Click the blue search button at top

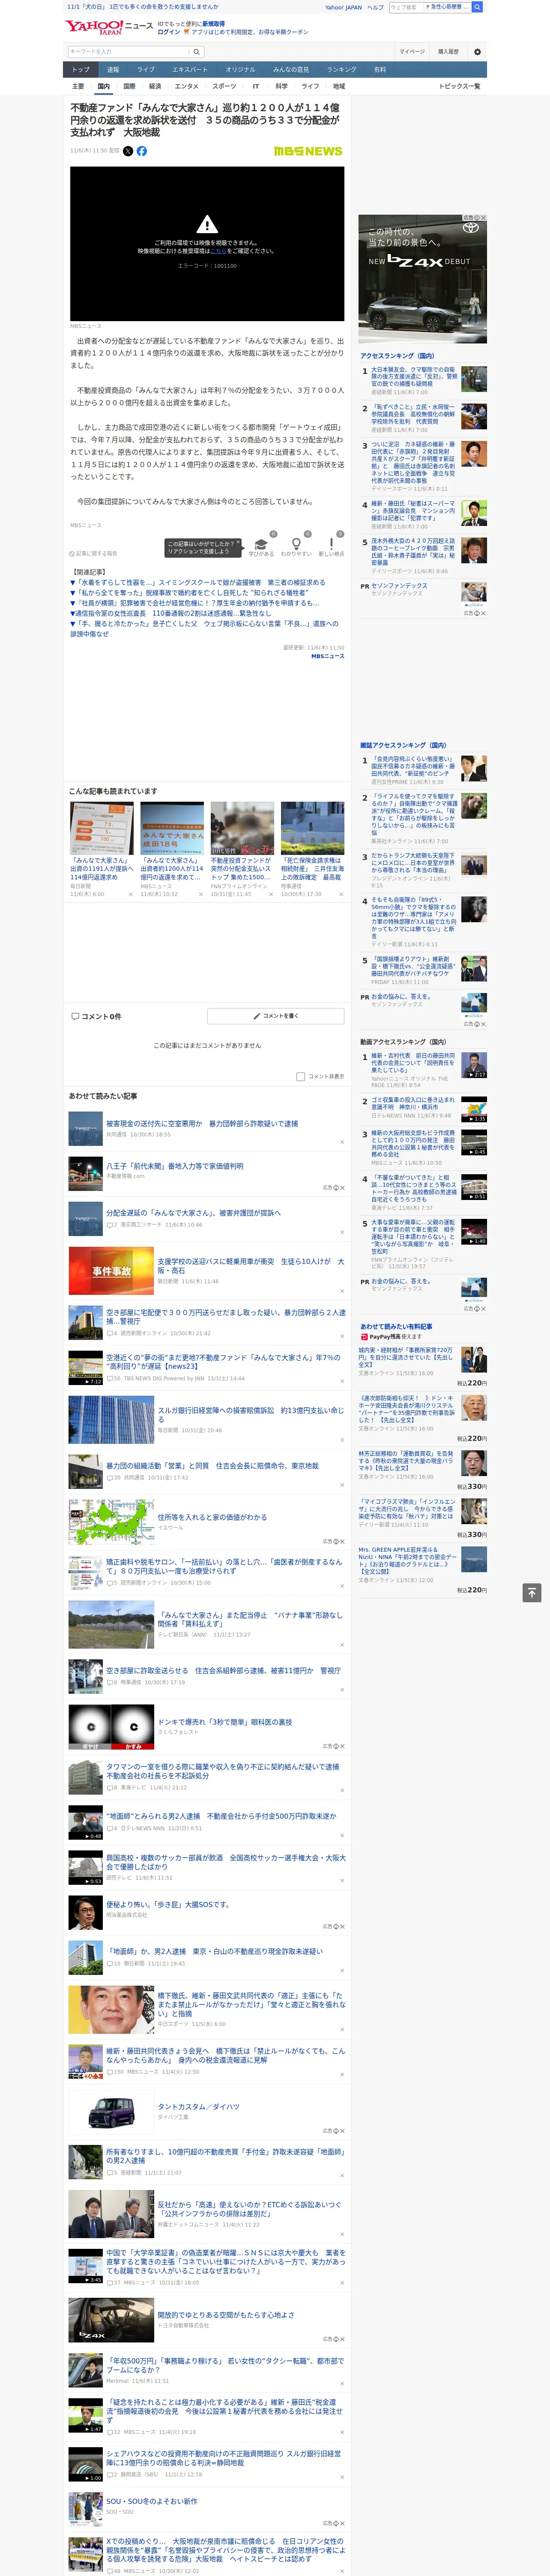click(x=477, y=7)
